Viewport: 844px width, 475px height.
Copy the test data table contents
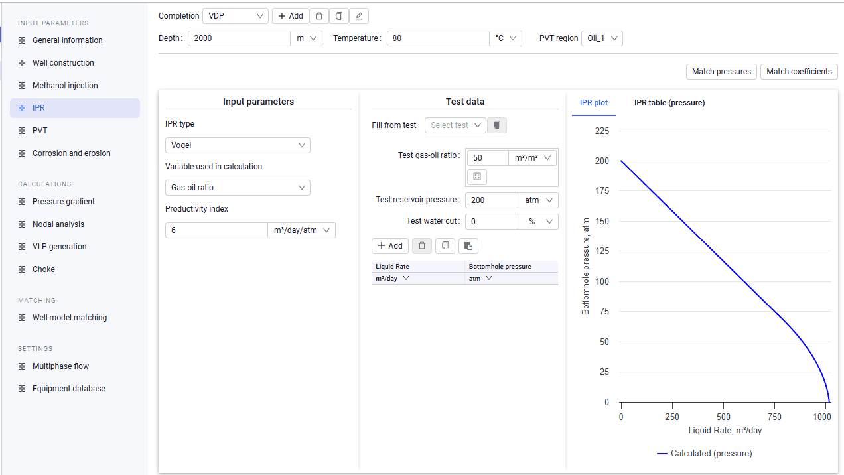pyautogui.click(x=445, y=246)
